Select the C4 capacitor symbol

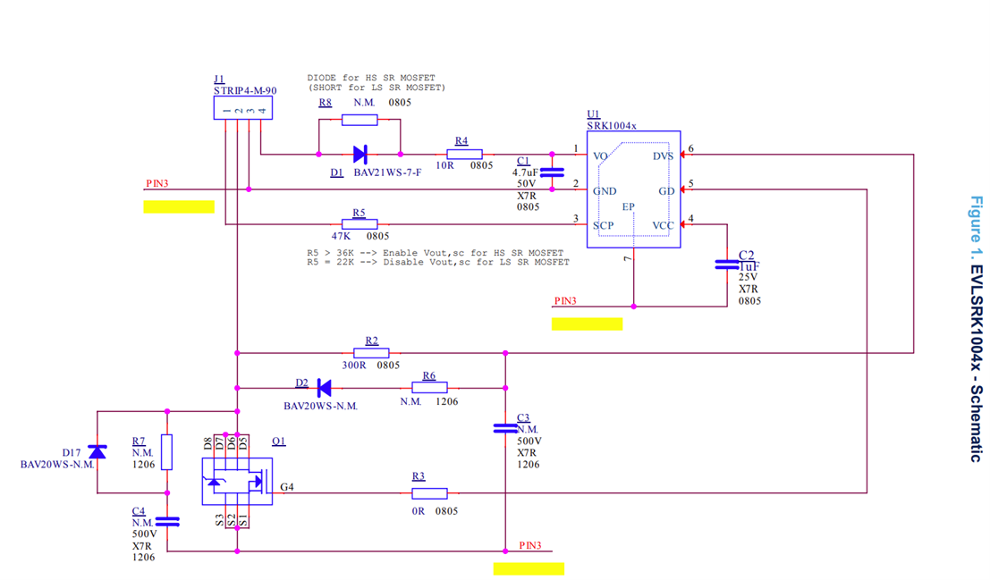point(166,521)
